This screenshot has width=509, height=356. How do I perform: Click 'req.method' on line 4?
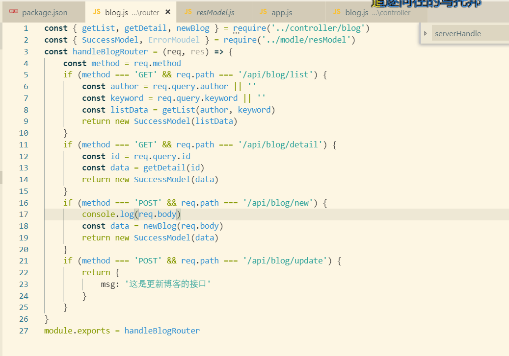pyautogui.click(x=158, y=63)
